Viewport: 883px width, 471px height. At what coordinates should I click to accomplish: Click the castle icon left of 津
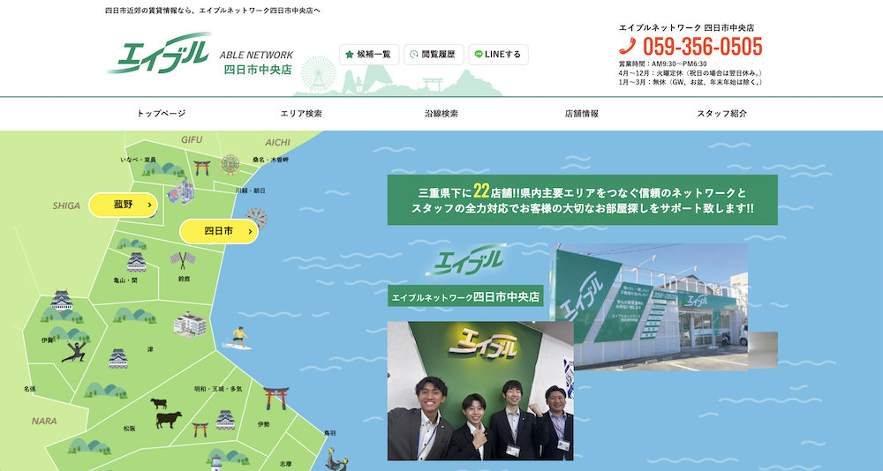[118, 359]
